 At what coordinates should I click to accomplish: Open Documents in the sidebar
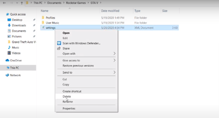point(19,31)
